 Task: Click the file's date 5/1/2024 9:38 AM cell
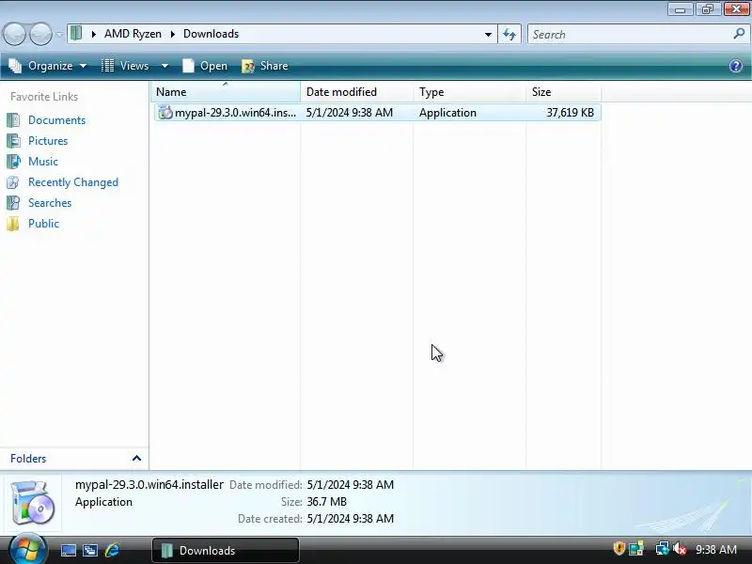click(x=350, y=113)
